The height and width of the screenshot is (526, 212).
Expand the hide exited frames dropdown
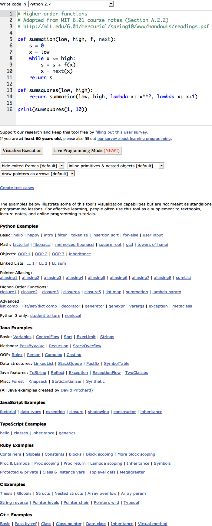(x=32, y=166)
